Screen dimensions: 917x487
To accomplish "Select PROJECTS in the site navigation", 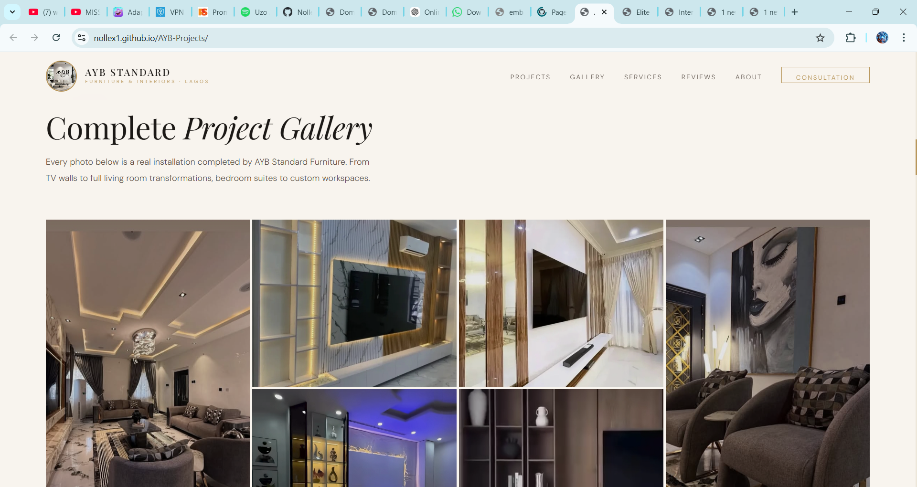I will coord(530,77).
